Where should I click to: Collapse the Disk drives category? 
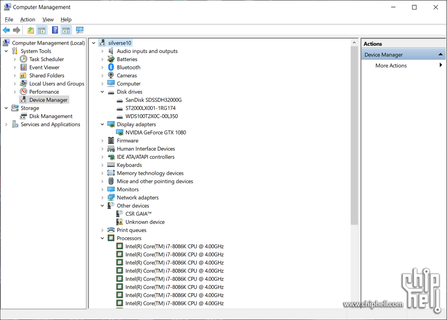click(x=102, y=92)
